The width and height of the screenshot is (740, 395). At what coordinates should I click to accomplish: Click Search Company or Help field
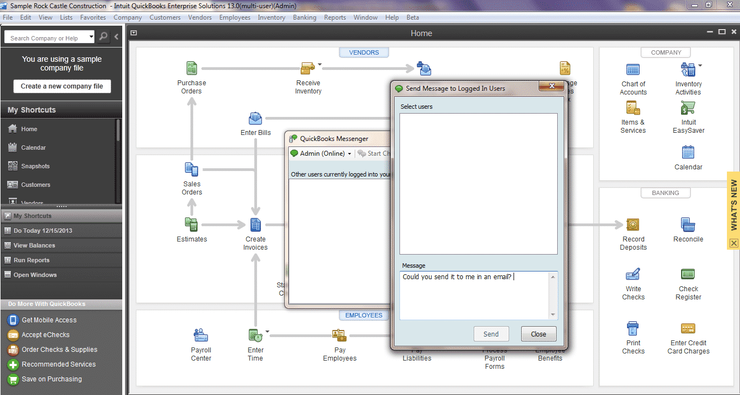pyautogui.click(x=45, y=38)
